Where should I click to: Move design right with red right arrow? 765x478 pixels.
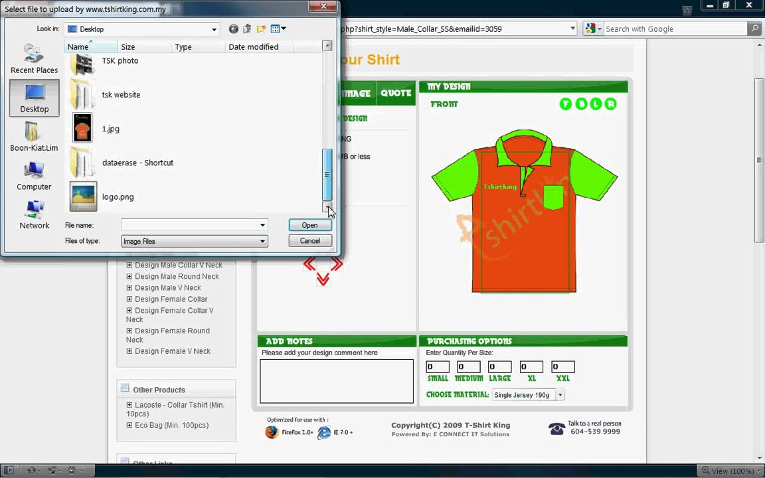tap(337, 264)
